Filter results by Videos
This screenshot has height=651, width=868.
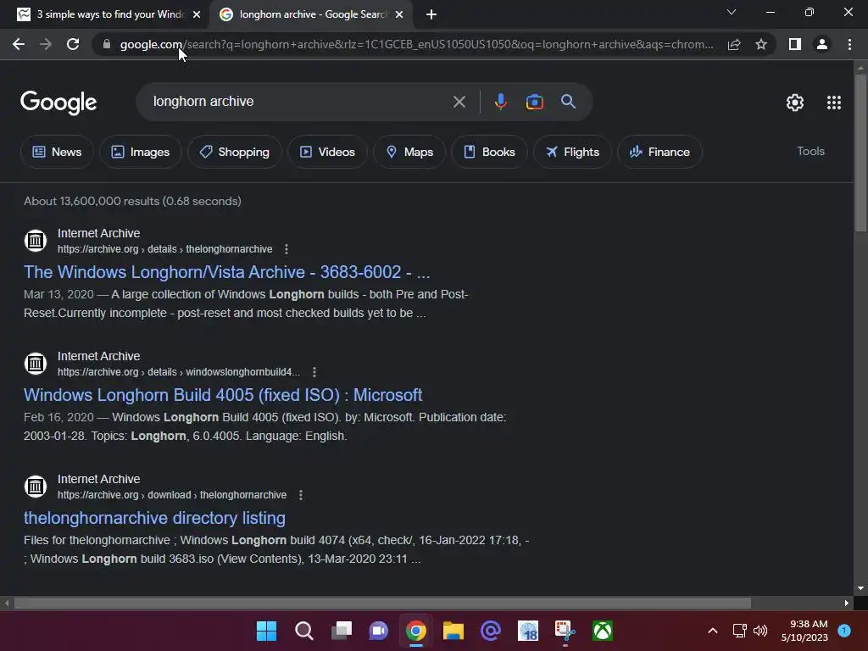click(x=327, y=152)
